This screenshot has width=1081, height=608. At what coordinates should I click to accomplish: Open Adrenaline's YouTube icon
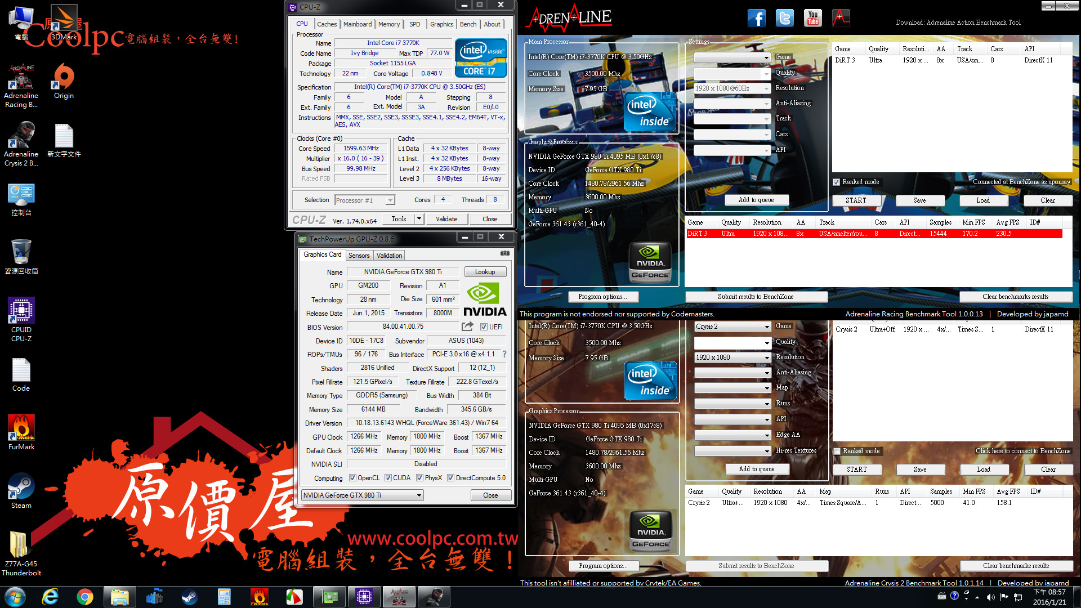pyautogui.click(x=812, y=18)
